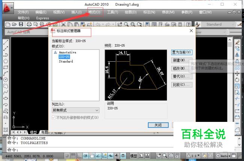Viewport: 244px width, 161px height.
Task: Click the Plot Preview icon
Action: [x=36, y=24]
